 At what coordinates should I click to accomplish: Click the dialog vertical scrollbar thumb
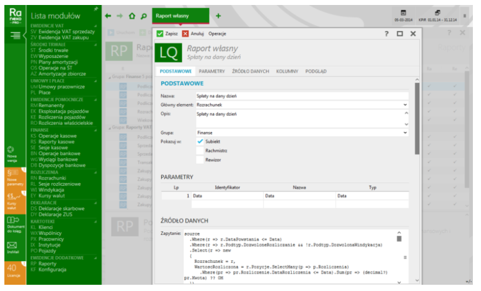(417, 119)
